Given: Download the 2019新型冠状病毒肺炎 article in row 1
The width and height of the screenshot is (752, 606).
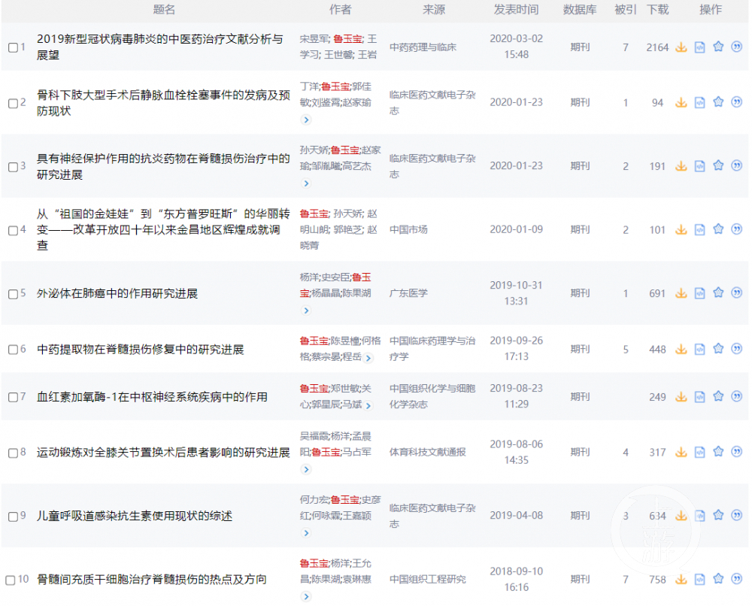Looking at the screenshot, I should point(681,47).
